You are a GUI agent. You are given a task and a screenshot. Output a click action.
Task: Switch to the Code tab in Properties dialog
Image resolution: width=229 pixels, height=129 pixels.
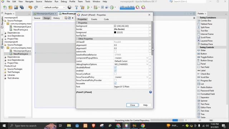tap(106, 19)
